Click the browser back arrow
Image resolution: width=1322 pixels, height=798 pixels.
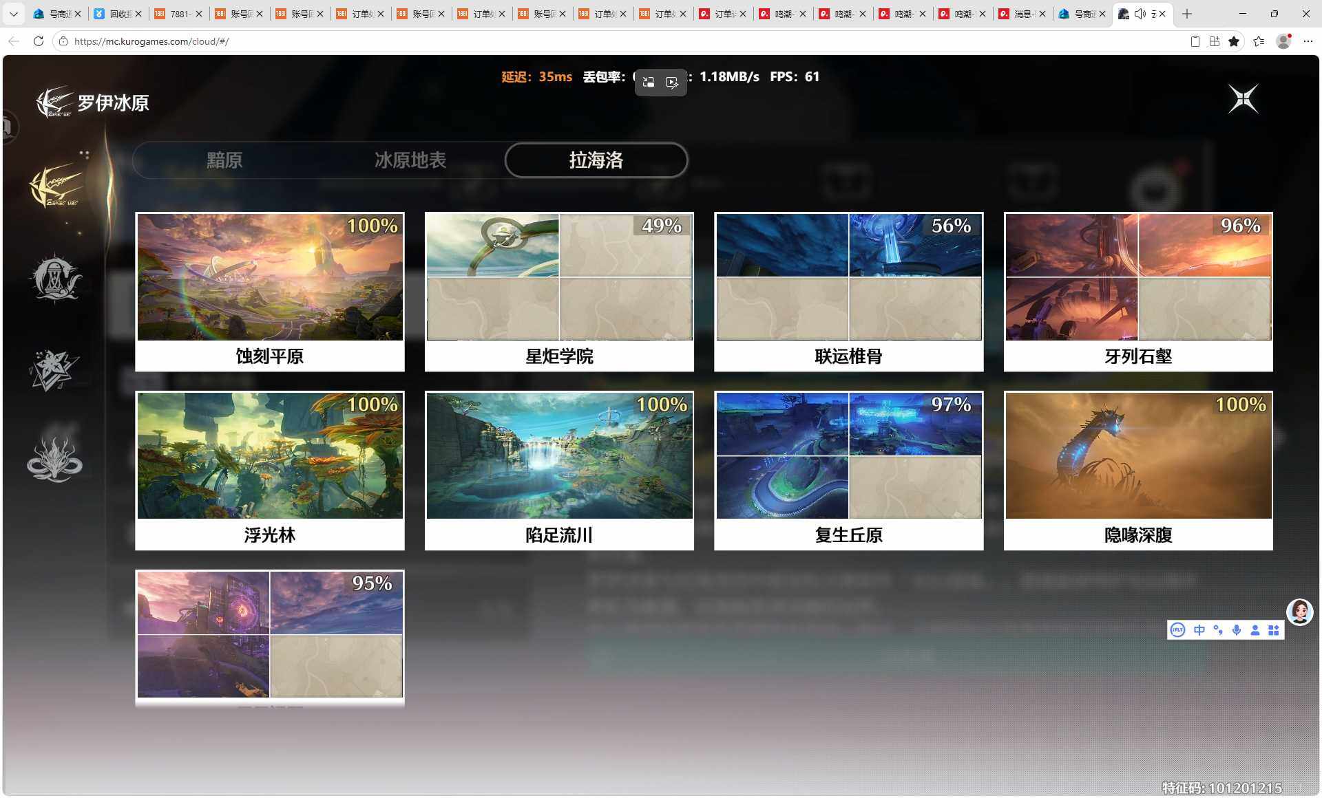click(x=14, y=41)
